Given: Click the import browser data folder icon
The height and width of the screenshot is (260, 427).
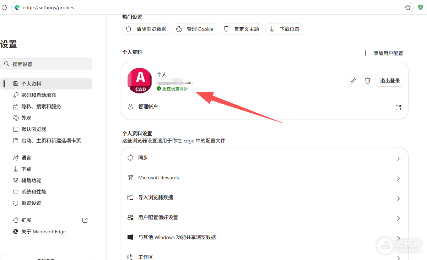Looking at the screenshot, I should [130, 197].
